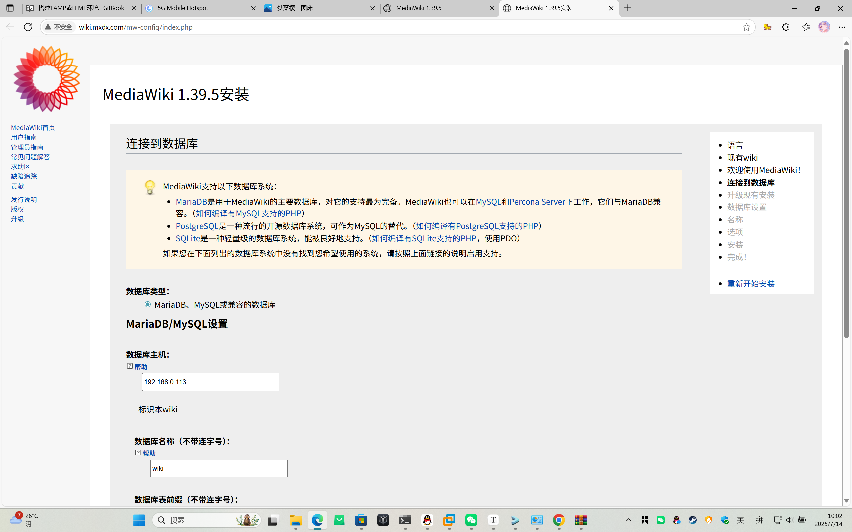852x532 pixels.
Task: Open the Terminal taskbar icon
Action: coord(405,520)
